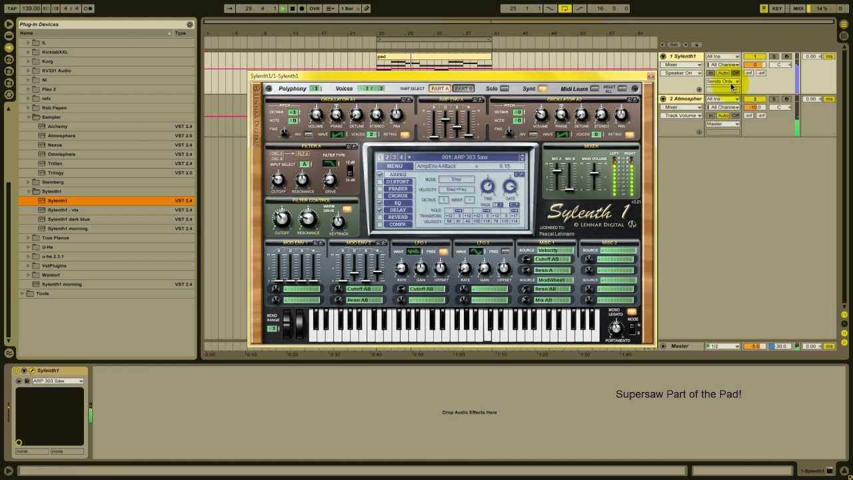Open the REVERB effect tab
This screenshot has width=853, height=480.
398,217
